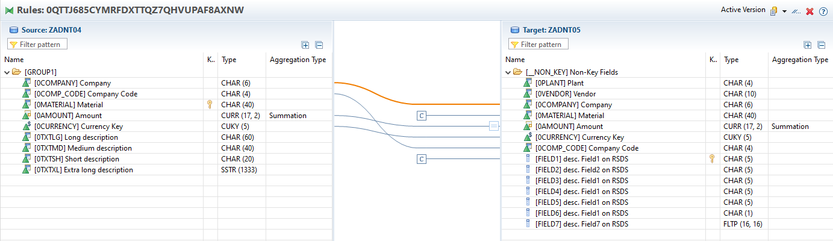Click the red X delete icon
This screenshot has height=241, width=833.
click(810, 11)
